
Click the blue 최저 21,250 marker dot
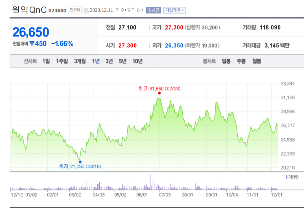[80, 162]
